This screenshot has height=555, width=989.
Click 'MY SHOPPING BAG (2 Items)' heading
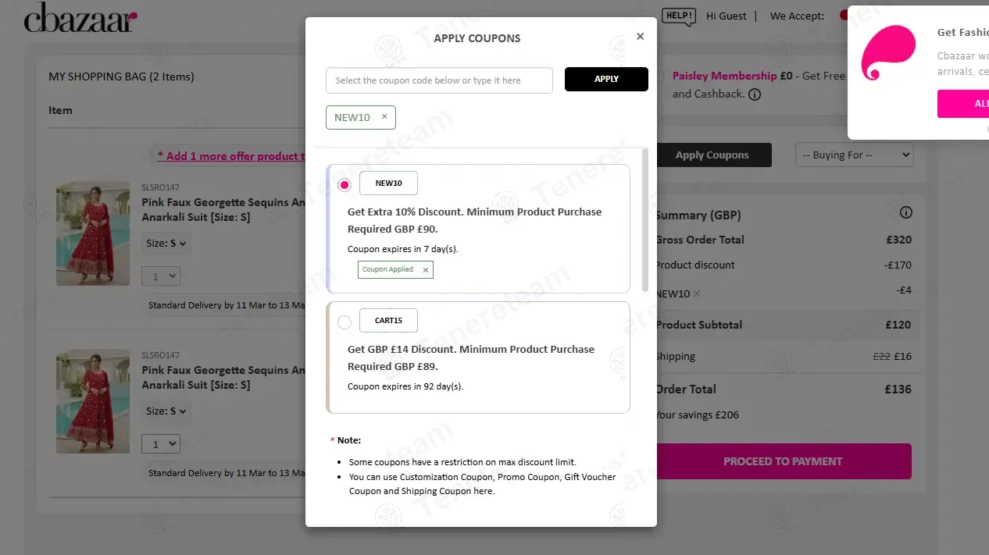[x=121, y=76]
